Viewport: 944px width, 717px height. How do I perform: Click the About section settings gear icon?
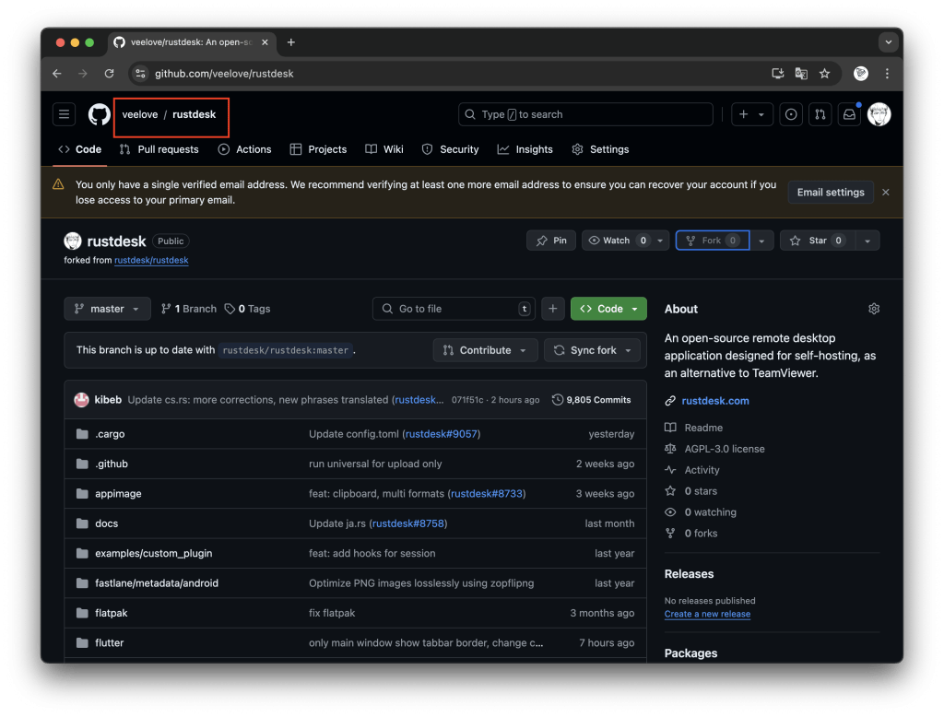[x=873, y=309]
